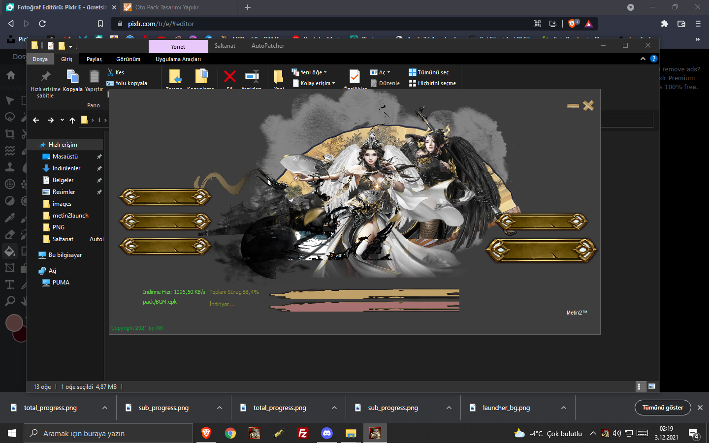Switch to details view in status bar
709x443 pixels.
(639, 386)
